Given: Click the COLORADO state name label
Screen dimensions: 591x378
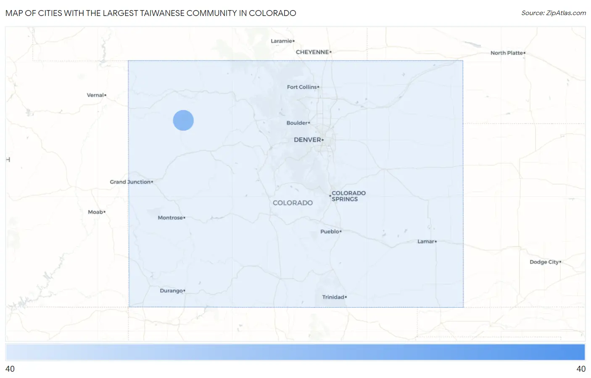Looking at the screenshot, I should tap(293, 203).
